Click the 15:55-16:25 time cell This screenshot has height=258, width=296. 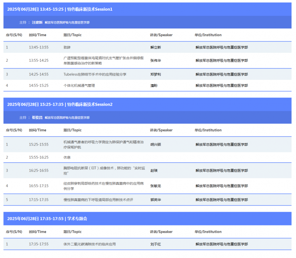39,157
